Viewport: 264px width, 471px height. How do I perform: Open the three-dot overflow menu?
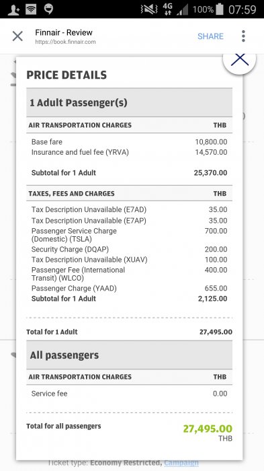click(243, 36)
